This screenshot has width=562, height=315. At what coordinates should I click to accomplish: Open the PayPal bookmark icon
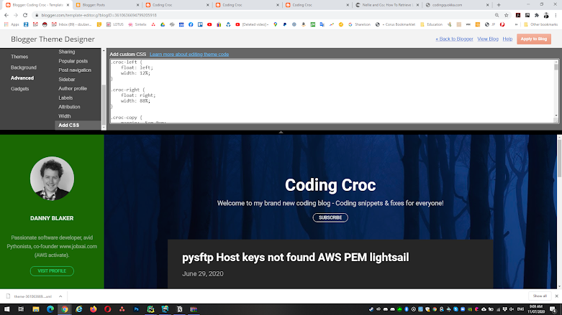284,24
